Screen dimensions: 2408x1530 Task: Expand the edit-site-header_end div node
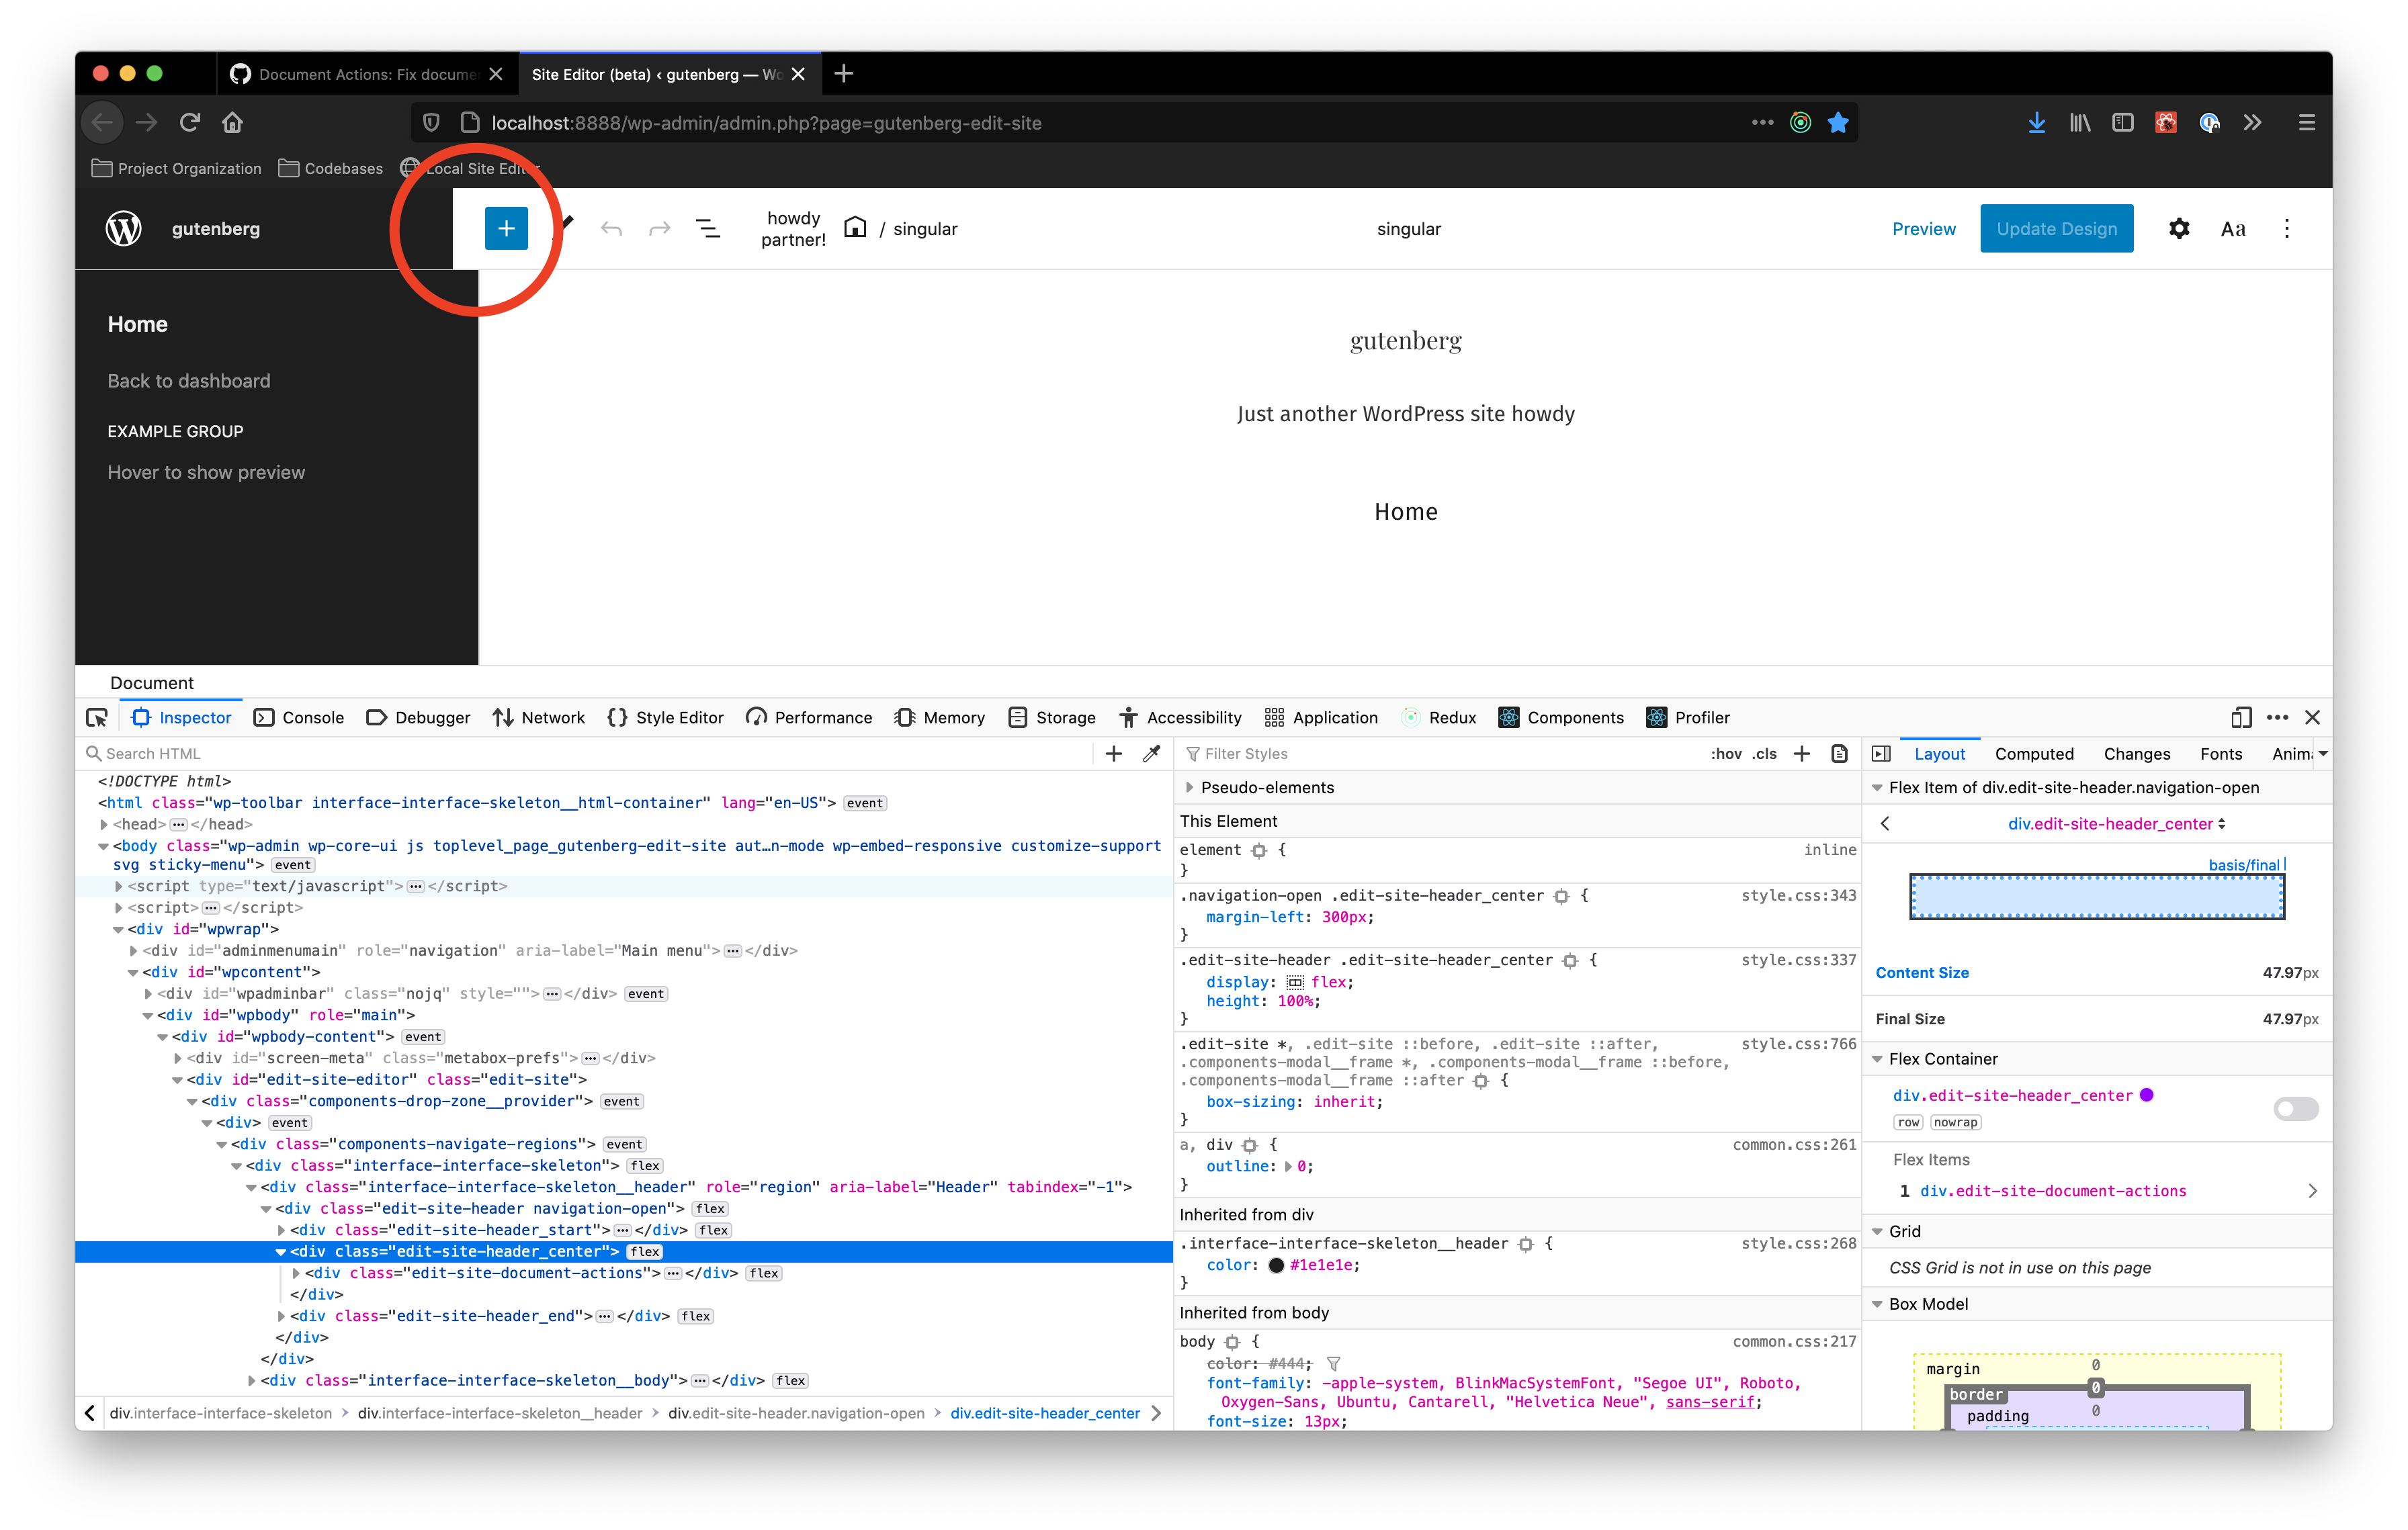(282, 1316)
